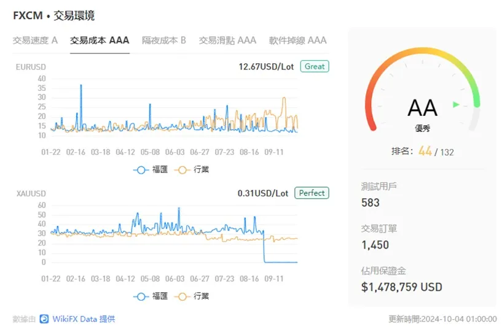Open the WikiFX Data 提供 link
Viewport: 502px width, 332px height.
[x=84, y=319]
